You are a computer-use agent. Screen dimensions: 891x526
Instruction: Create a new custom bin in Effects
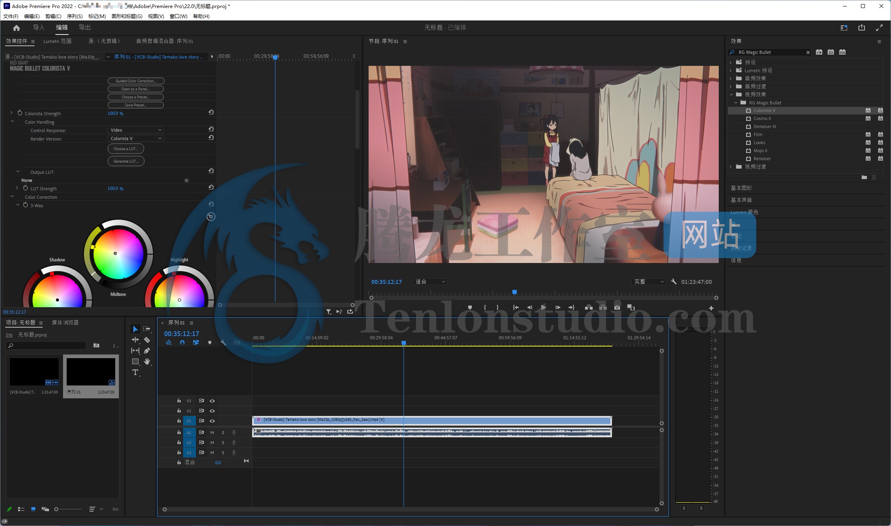[x=864, y=177]
